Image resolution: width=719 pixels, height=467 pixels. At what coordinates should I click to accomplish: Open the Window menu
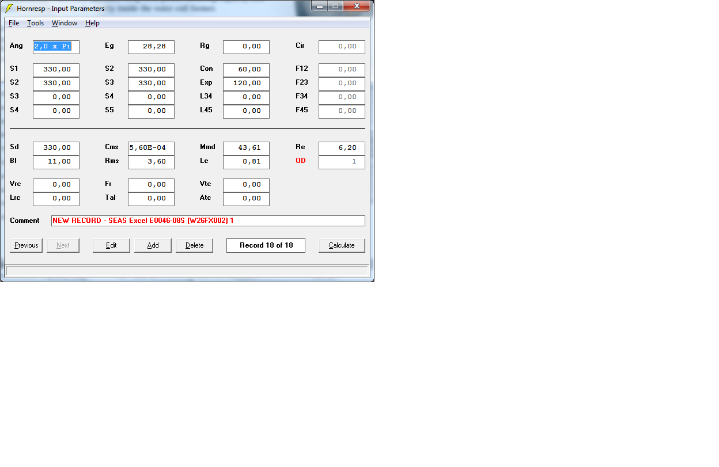(65, 23)
